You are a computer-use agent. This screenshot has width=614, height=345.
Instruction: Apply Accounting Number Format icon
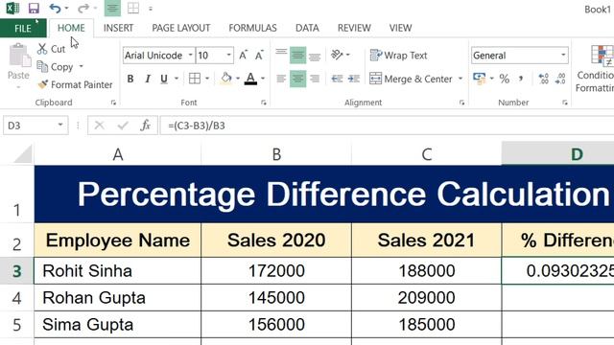(480, 79)
